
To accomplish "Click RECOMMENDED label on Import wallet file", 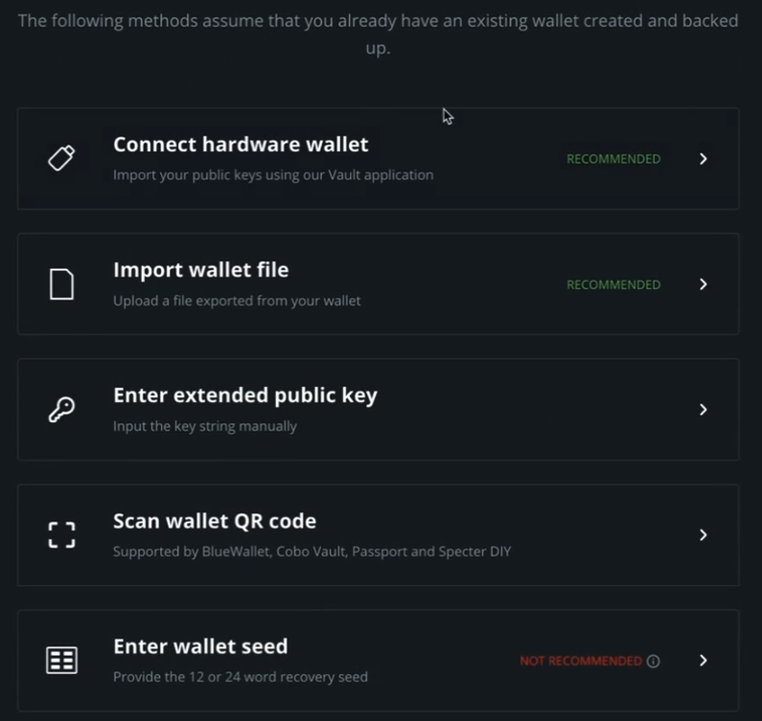I will coord(613,284).
